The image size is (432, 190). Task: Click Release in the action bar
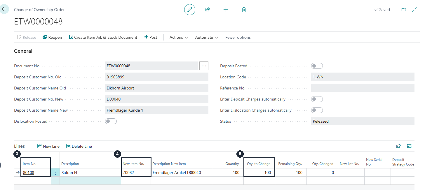(27, 37)
